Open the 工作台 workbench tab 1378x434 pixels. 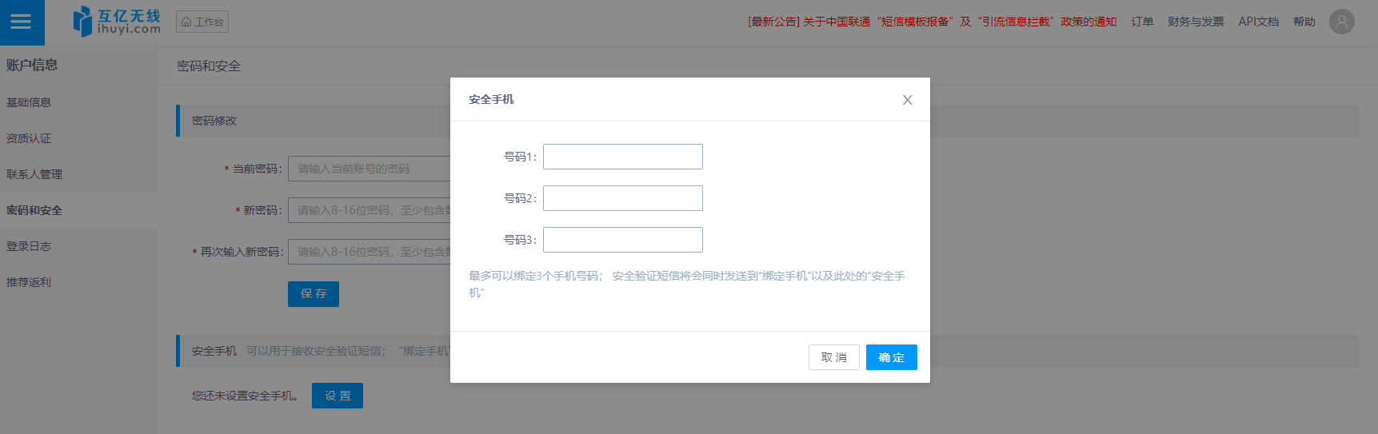[202, 22]
